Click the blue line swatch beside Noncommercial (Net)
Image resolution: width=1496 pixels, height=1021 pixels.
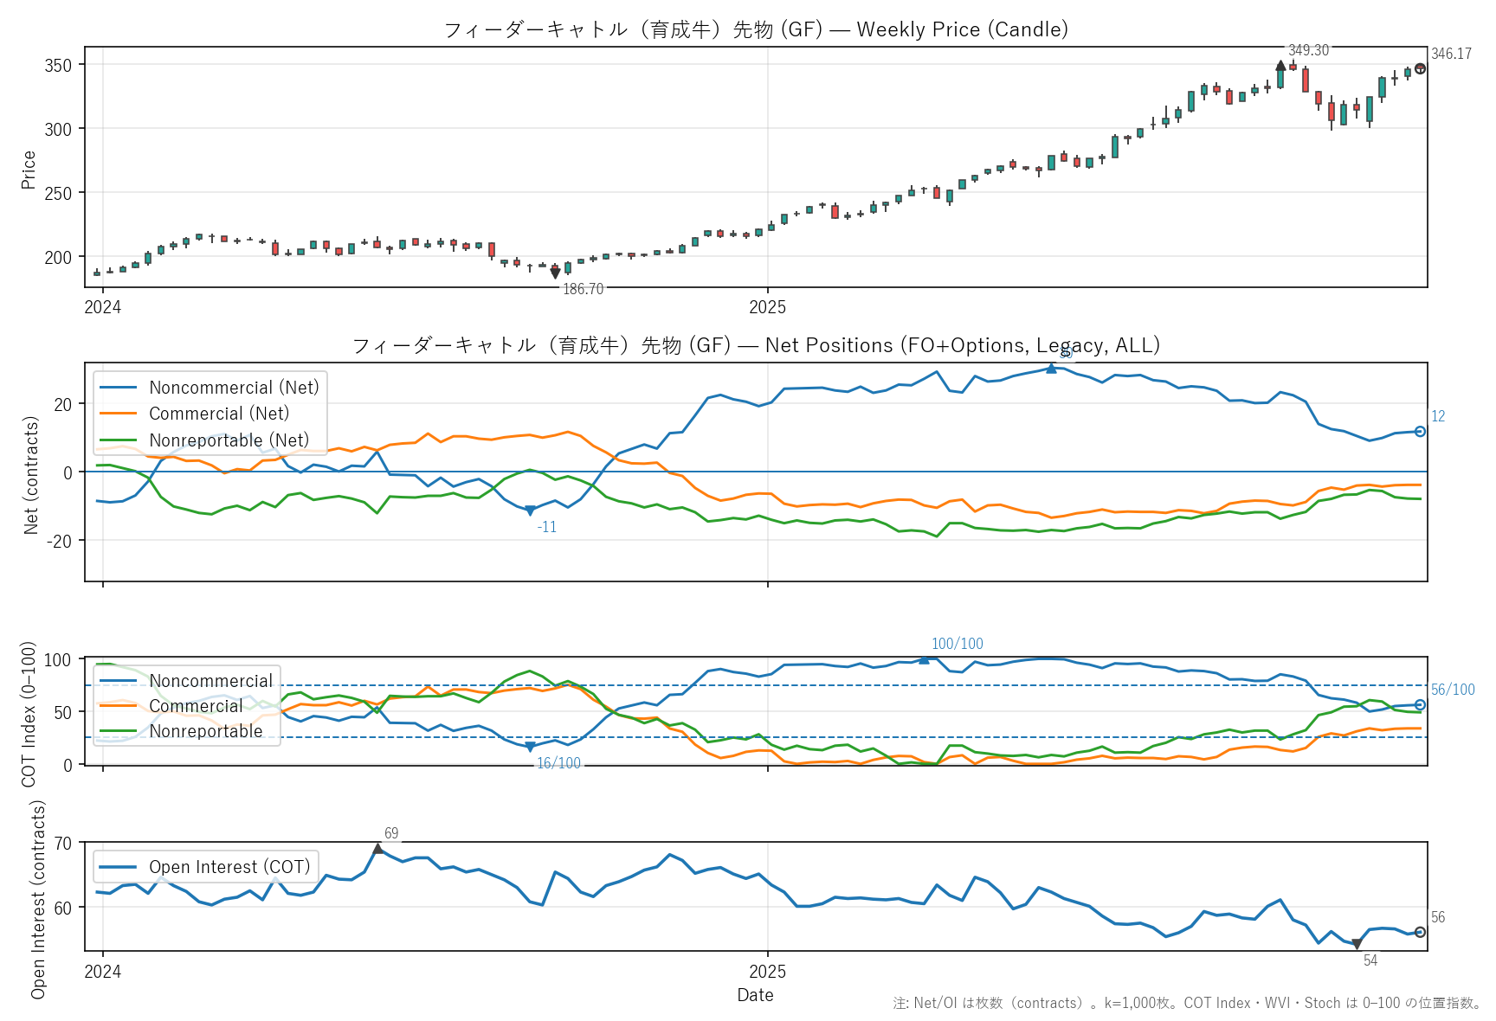[x=119, y=388]
